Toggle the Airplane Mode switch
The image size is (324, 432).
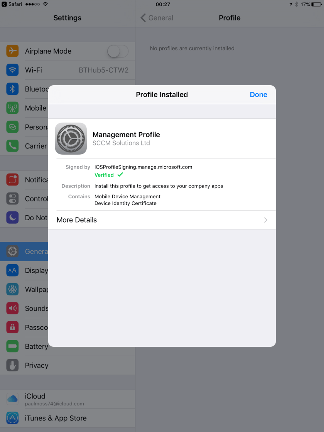pyautogui.click(x=118, y=51)
